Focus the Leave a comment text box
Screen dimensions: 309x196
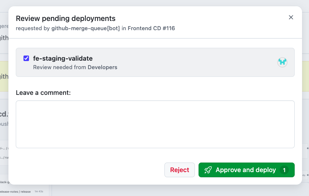(155, 124)
